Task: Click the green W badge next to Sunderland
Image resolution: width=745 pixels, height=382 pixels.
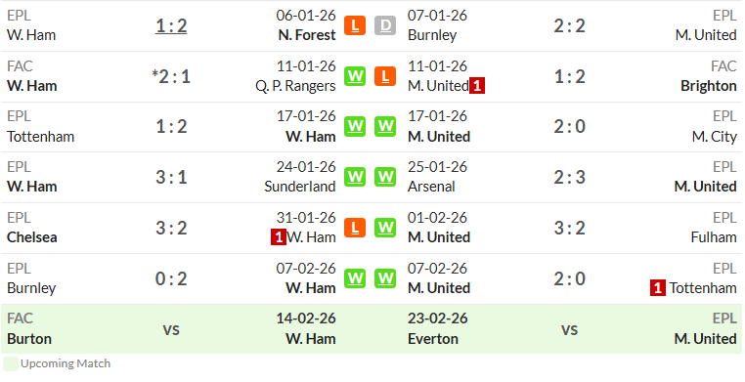Action: pos(355,177)
